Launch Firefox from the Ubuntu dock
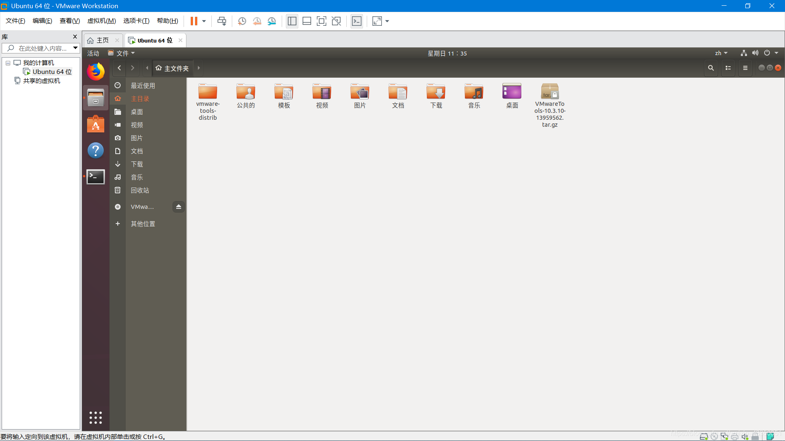Image resolution: width=785 pixels, height=441 pixels. (96, 72)
